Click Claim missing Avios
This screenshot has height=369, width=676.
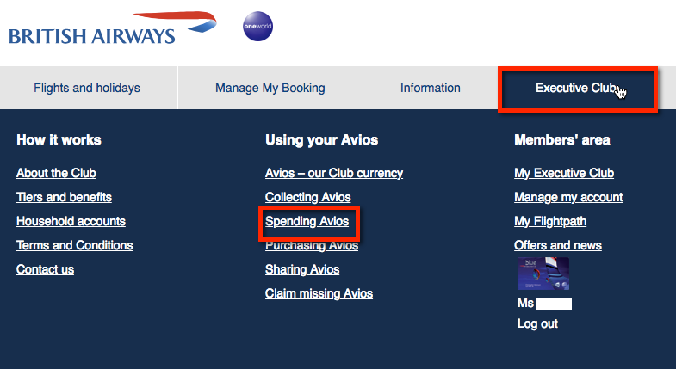pos(319,293)
